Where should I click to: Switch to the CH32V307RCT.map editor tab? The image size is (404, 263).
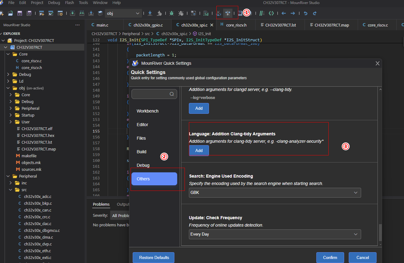click(x=332, y=25)
